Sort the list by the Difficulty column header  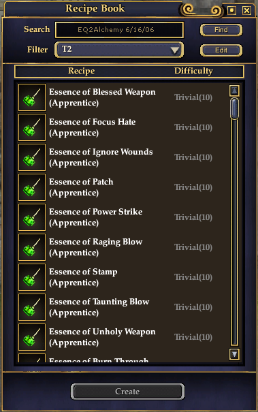193,71
